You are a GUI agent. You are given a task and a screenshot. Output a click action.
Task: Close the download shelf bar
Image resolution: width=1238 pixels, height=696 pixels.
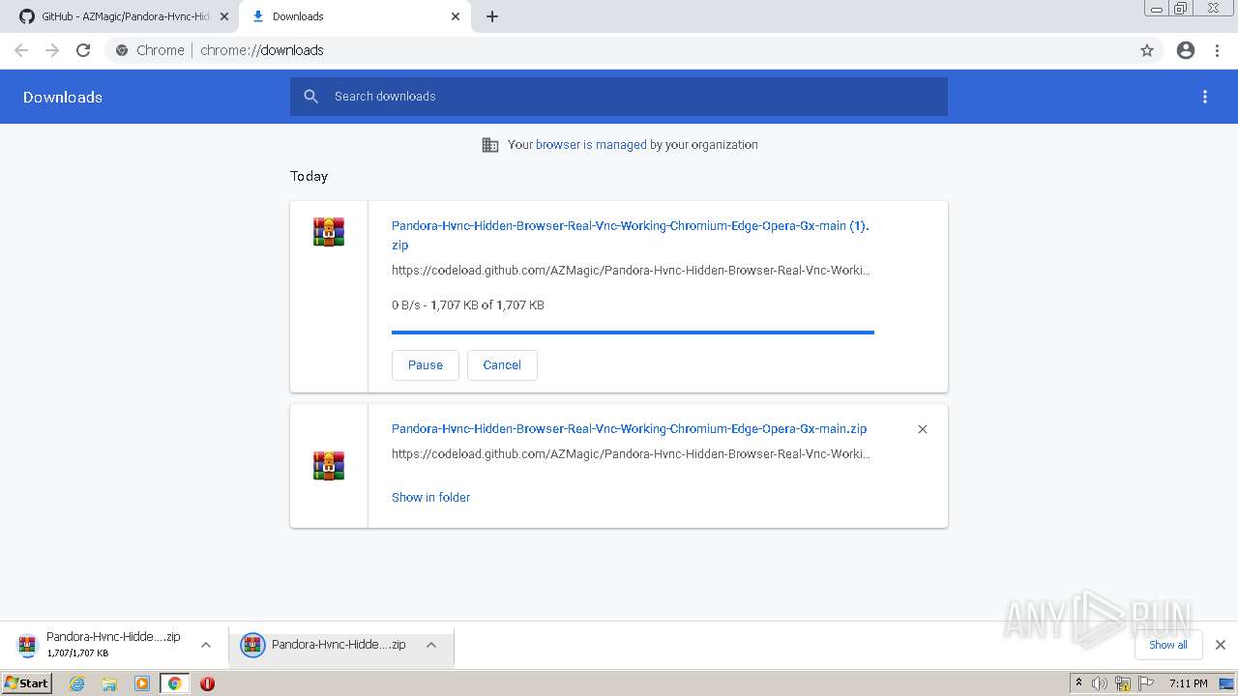click(x=1221, y=645)
